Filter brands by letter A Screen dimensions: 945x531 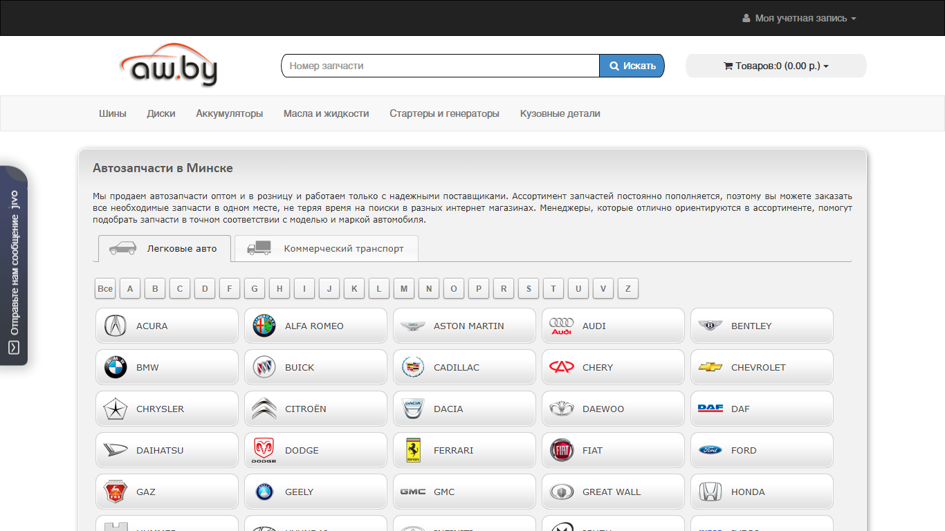(x=130, y=288)
